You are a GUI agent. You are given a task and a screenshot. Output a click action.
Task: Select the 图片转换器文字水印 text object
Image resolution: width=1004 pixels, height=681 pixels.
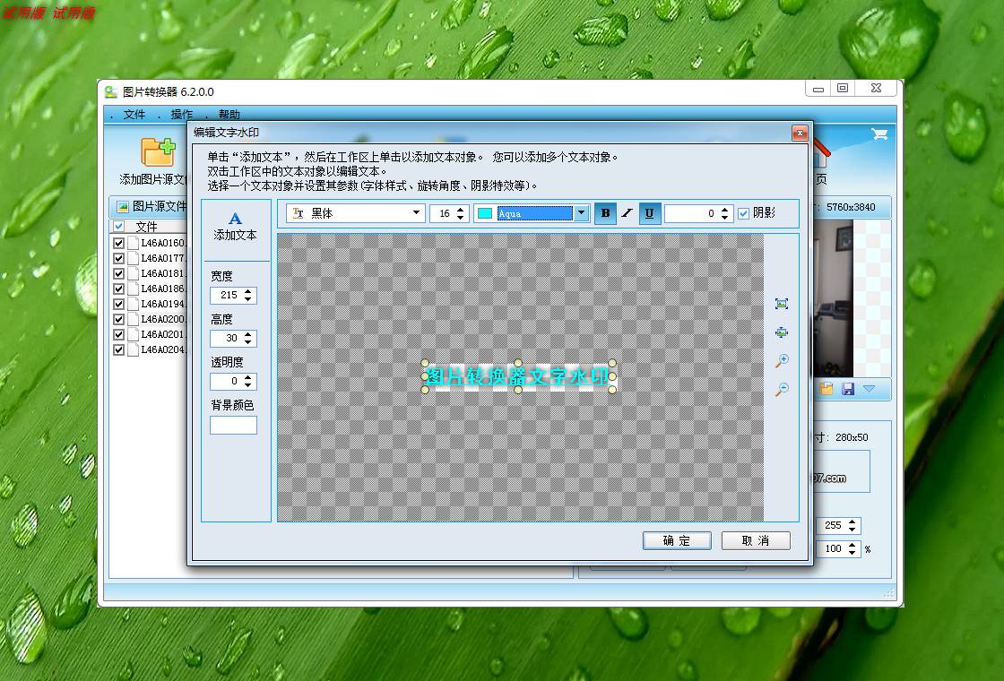[518, 376]
